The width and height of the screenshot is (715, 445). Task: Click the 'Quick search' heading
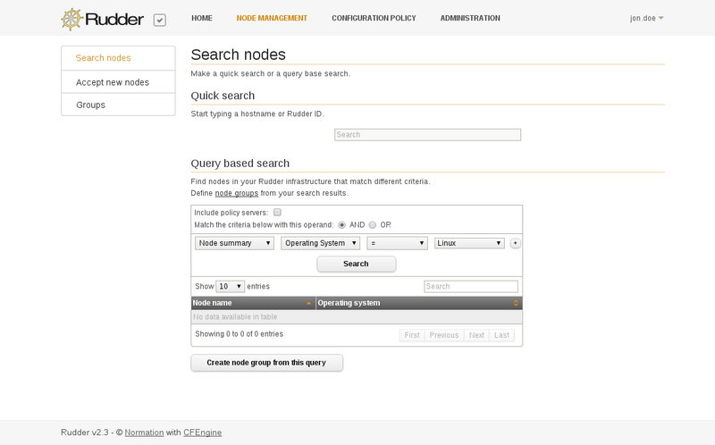[x=223, y=96]
